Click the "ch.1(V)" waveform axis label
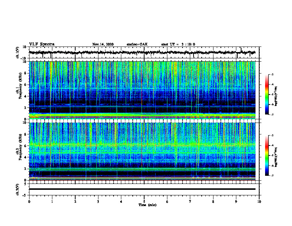Image resolution: width=292 pixels, height=226 pixels. pyautogui.click(x=18, y=52)
